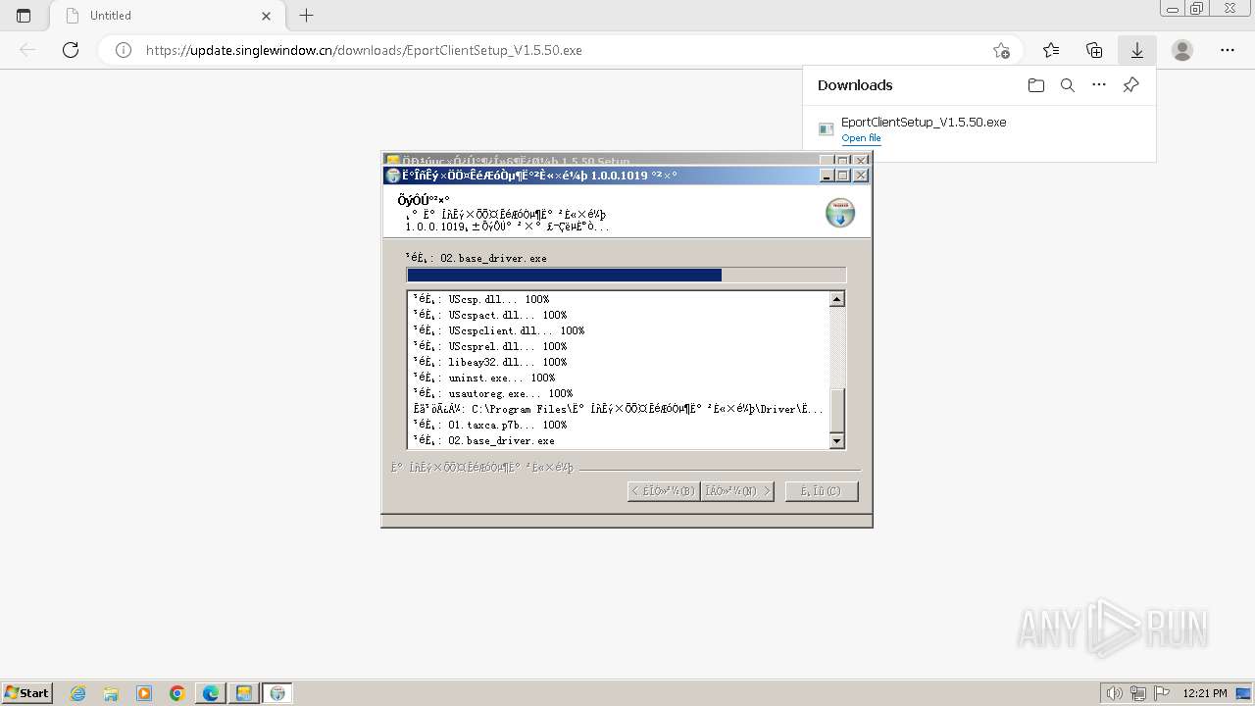Open Google Chrome from taskbar
The width and height of the screenshot is (1255, 706).
point(177,693)
